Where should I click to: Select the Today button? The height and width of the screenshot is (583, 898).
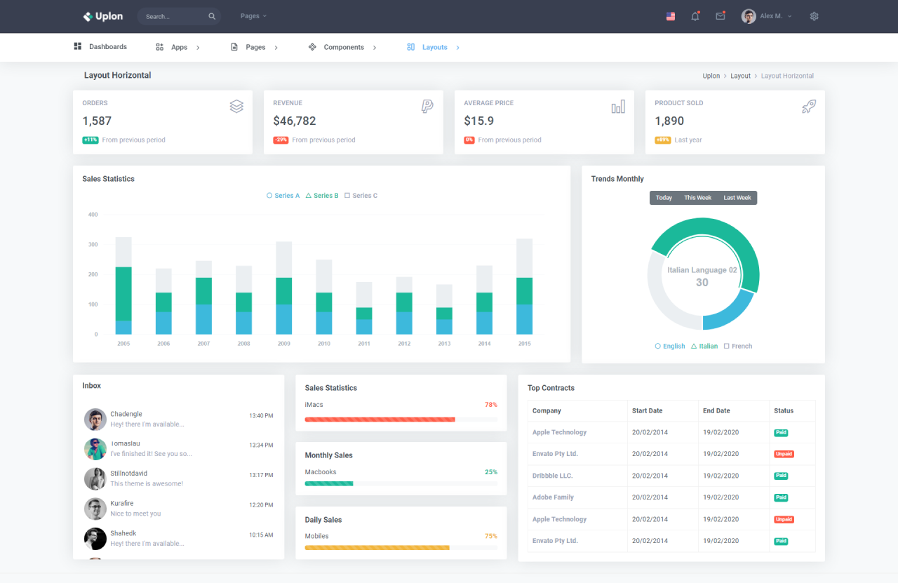pos(664,198)
